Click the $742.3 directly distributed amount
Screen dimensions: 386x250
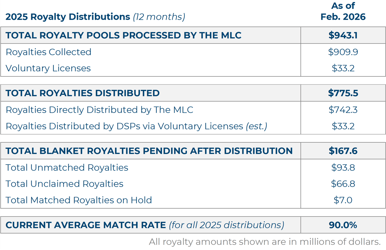(343, 110)
